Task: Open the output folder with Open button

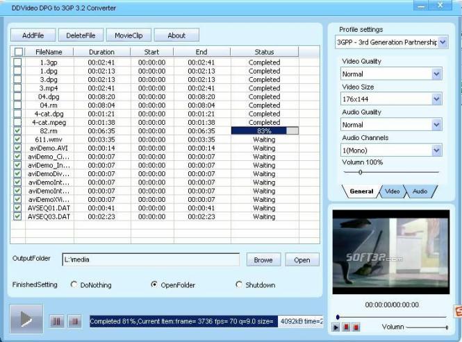Action: point(302,260)
